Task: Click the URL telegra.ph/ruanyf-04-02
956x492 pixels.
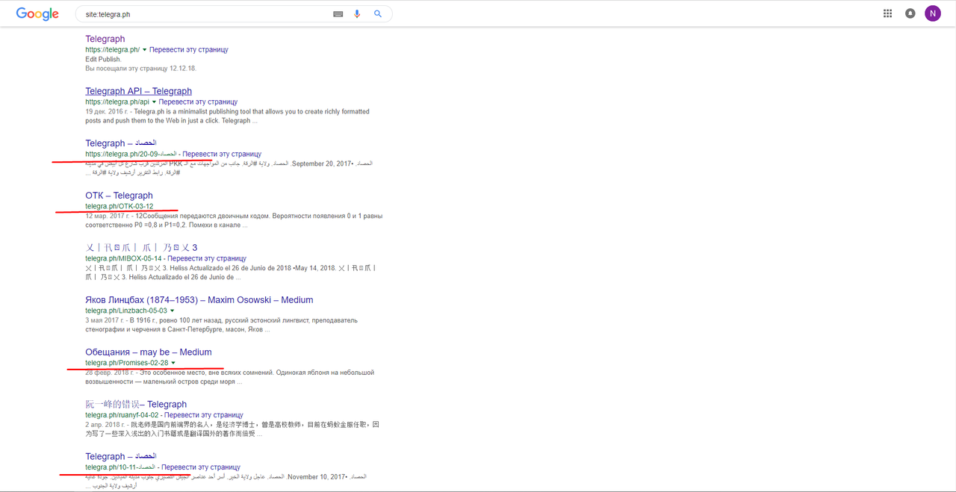Action: [122, 415]
